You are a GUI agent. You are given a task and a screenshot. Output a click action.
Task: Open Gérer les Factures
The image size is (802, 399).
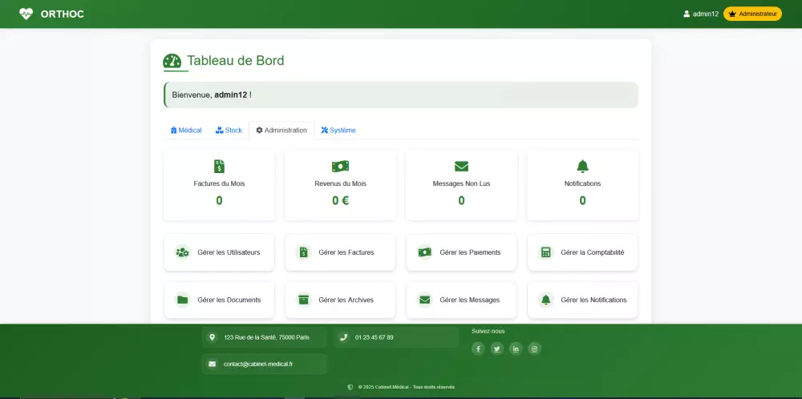click(x=340, y=252)
